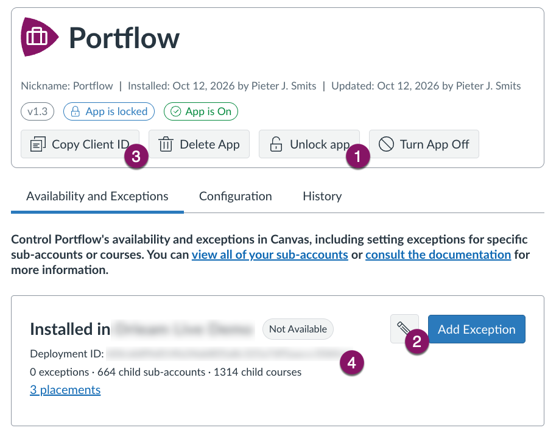
Task: Follow the 'consult the documentation' link
Action: click(438, 255)
